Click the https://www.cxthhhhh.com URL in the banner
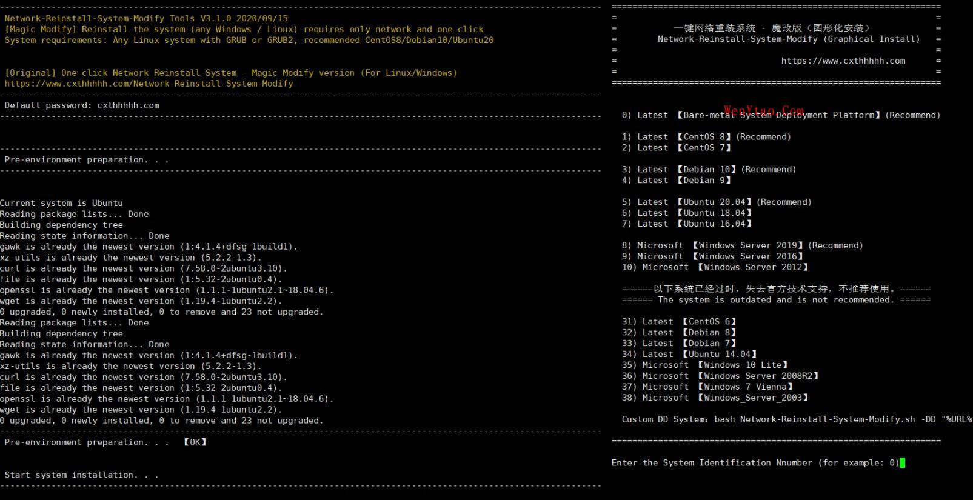Viewport: 973px width, 500px height. [843, 61]
